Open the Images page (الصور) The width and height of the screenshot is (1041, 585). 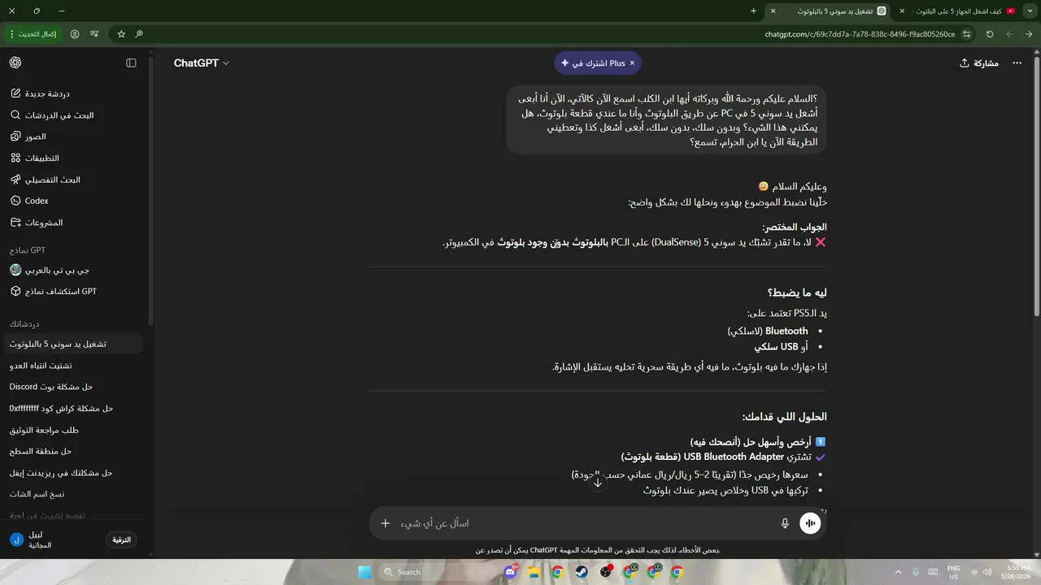[x=28, y=136]
